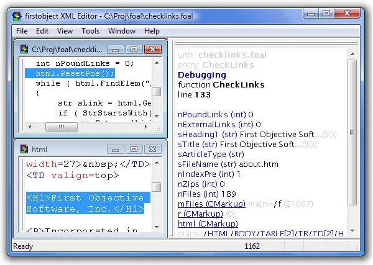Click the main window resize grip in status bar
Screen dimensions: 373x265
356,247
